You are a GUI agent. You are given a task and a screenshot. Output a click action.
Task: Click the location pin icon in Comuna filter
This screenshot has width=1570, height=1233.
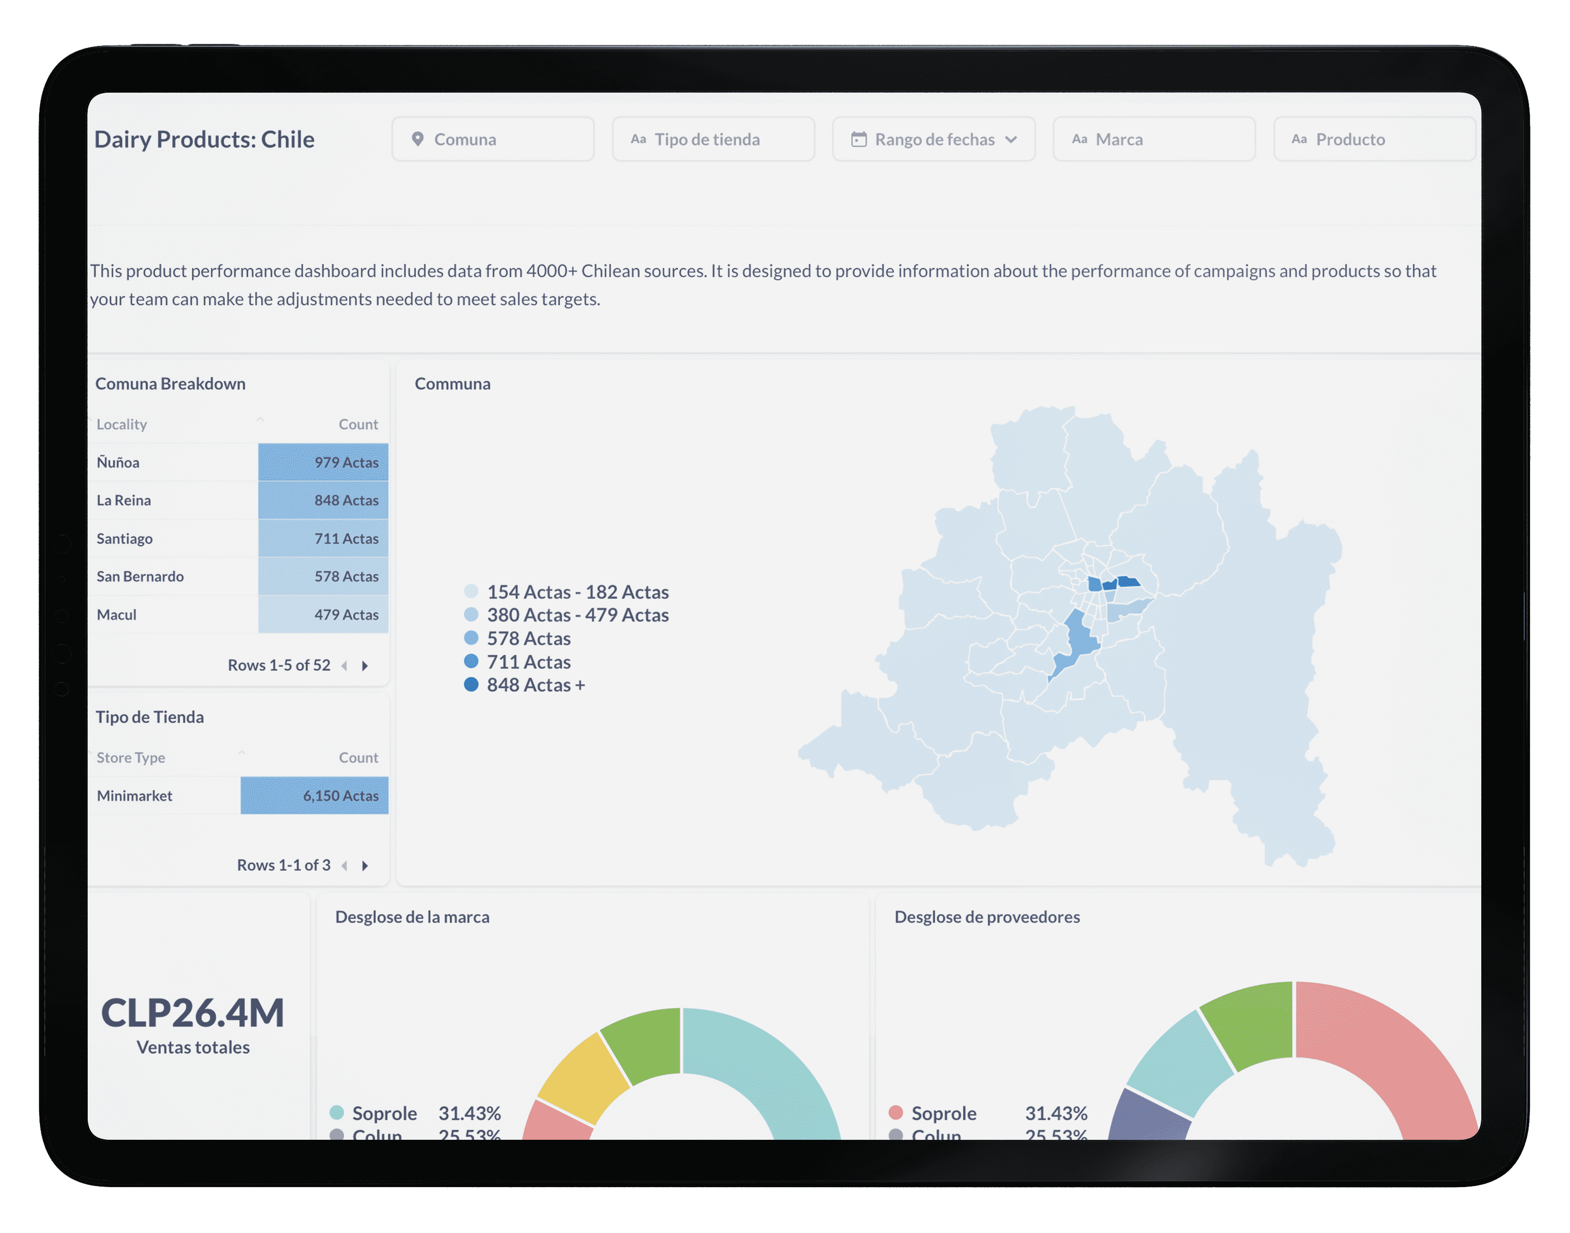click(417, 139)
